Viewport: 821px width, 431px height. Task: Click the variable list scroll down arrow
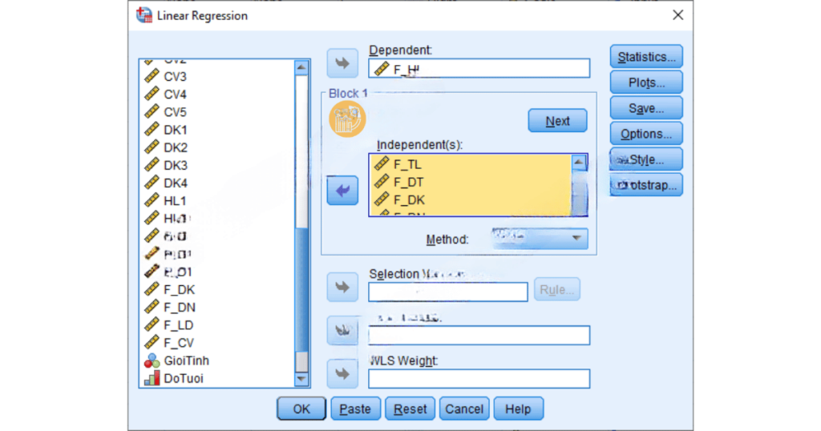(301, 379)
